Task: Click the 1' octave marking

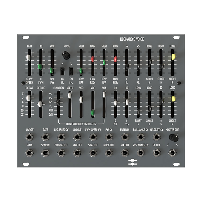Action: 23,94
